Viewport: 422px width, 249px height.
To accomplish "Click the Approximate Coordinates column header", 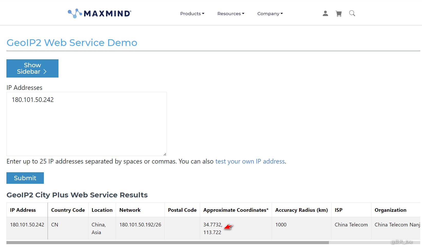I will coord(236,210).
